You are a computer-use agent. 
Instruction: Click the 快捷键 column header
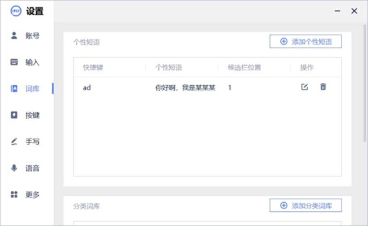point(93,67)
